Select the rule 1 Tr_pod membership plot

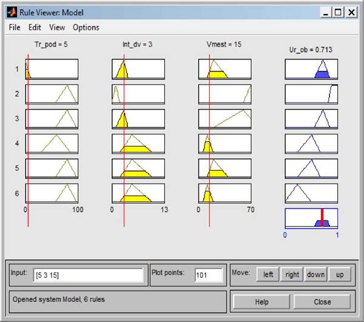coord(52,69)
